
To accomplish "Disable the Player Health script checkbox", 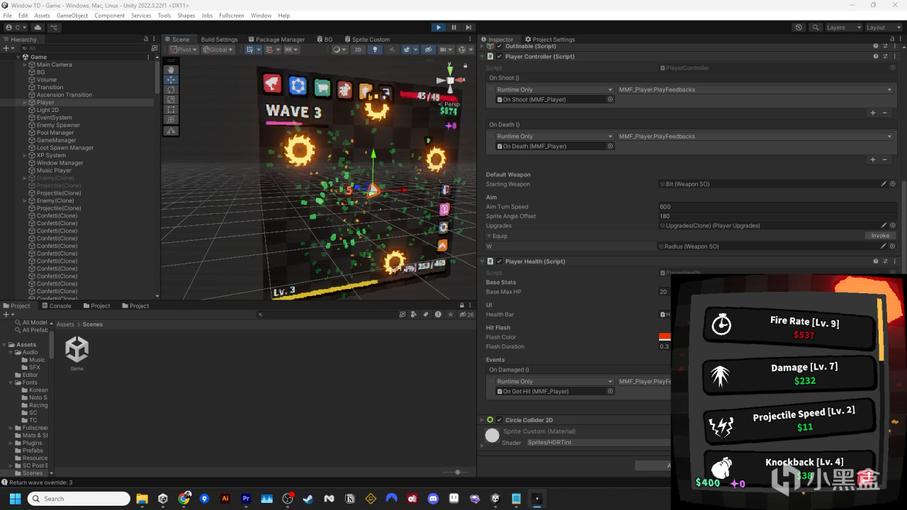I will click(x=499, y=261).
